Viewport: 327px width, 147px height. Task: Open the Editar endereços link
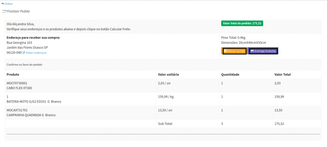tap(36, 52)
